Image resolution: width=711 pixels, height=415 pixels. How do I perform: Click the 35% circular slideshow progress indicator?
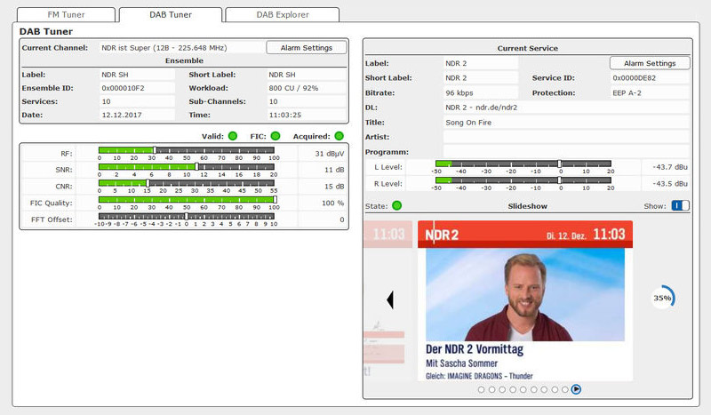[662, 298]
